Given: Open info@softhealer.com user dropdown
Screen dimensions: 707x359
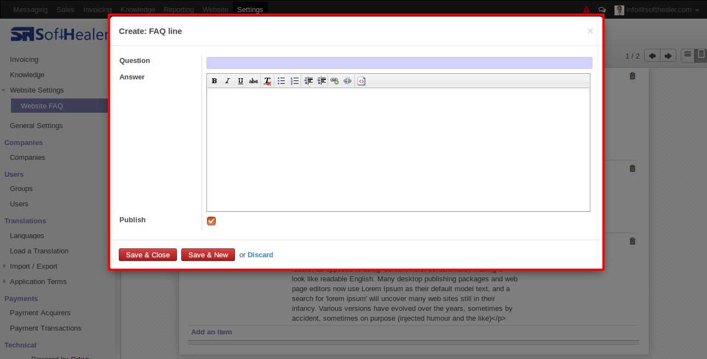Looking at the screenshot, I should tap(663, 9).
